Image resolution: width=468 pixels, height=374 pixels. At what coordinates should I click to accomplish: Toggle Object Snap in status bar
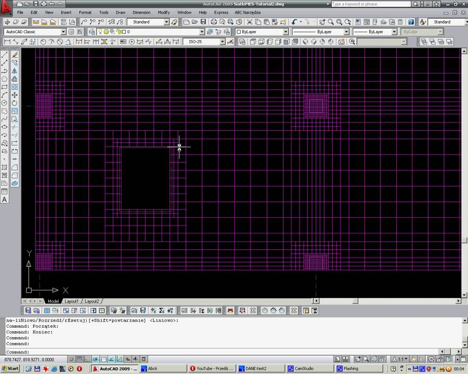point(103,359)
